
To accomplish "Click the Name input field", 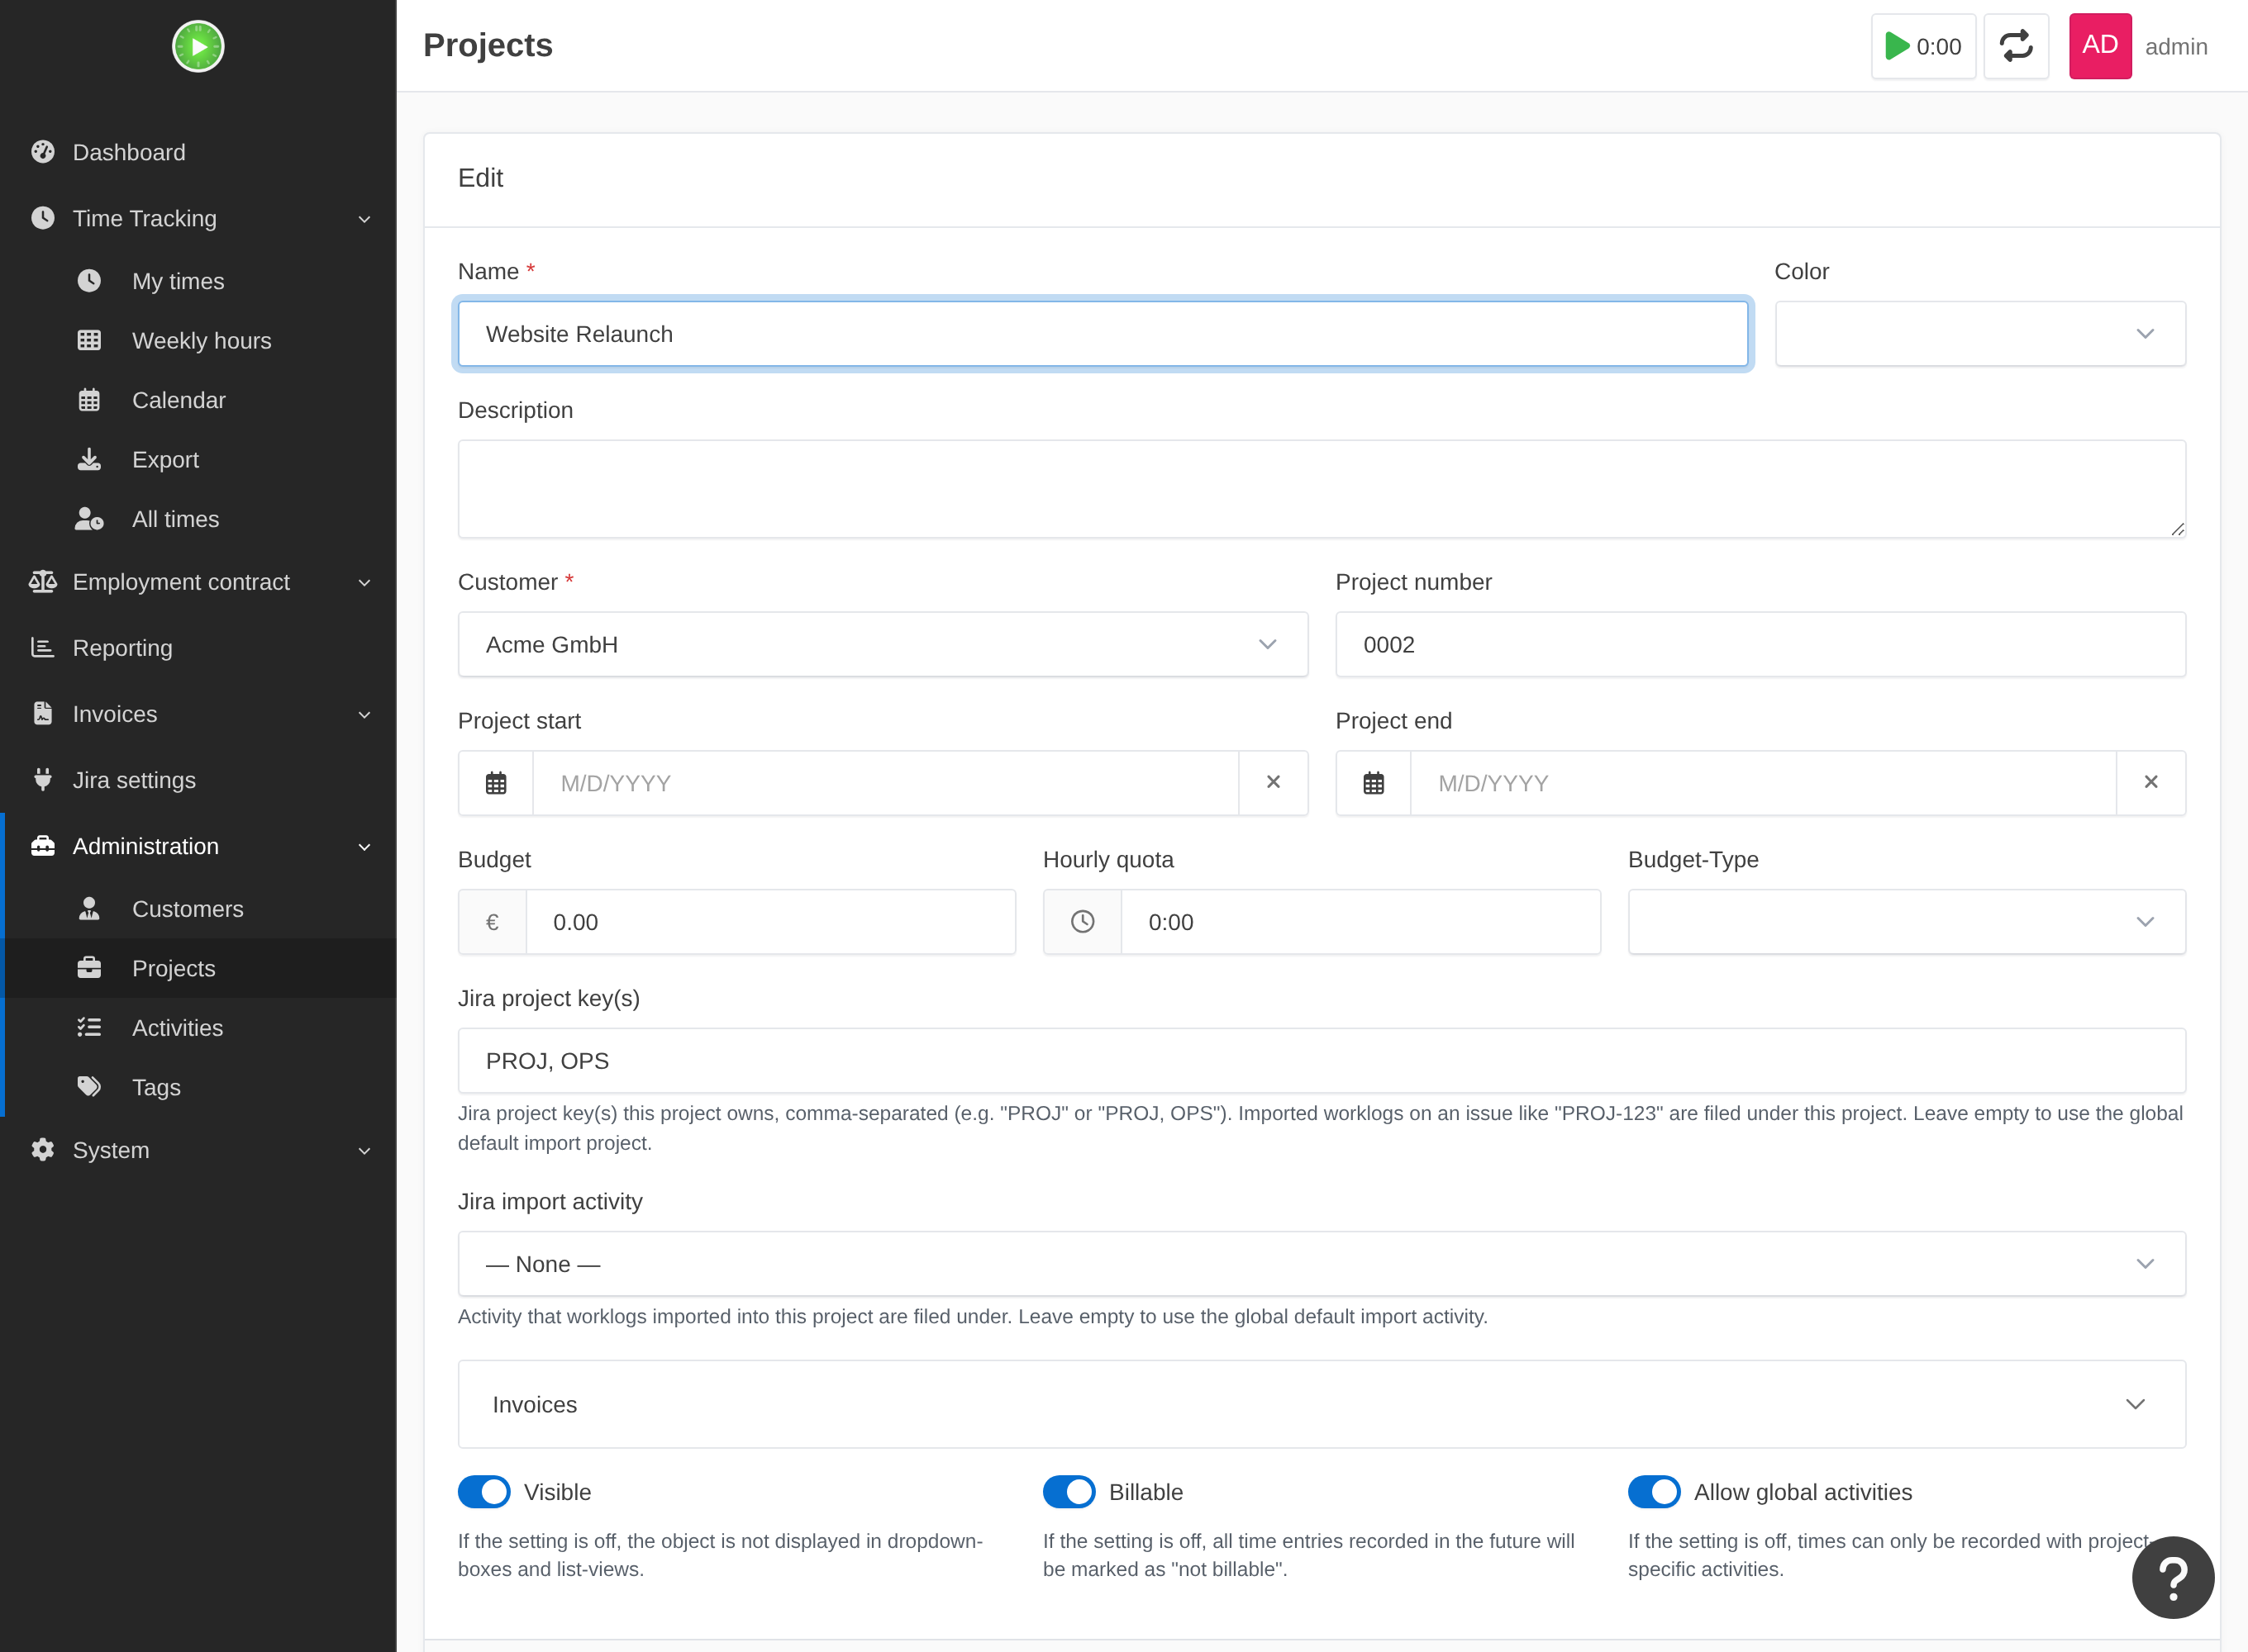I will click(x=1103, y=334).
